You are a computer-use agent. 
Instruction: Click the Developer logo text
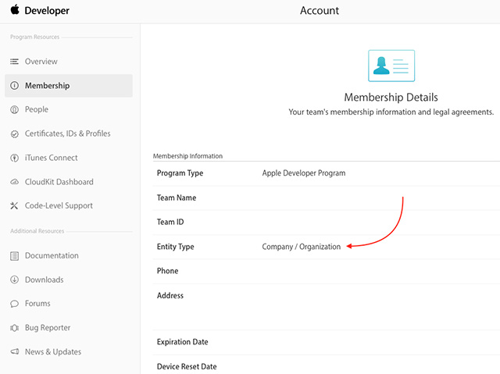pos(47,10)
